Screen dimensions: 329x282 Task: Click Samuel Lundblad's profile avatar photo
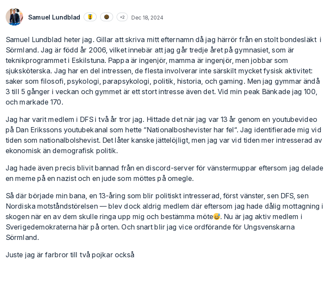[x=14, y=17]
